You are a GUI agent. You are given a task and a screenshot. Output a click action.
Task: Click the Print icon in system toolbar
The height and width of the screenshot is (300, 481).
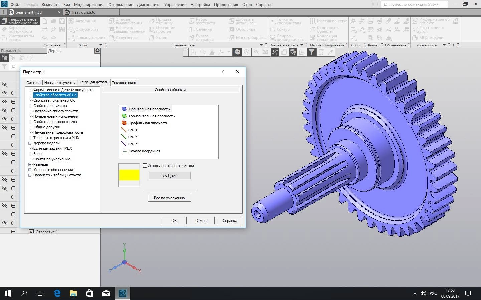[45, 29]
